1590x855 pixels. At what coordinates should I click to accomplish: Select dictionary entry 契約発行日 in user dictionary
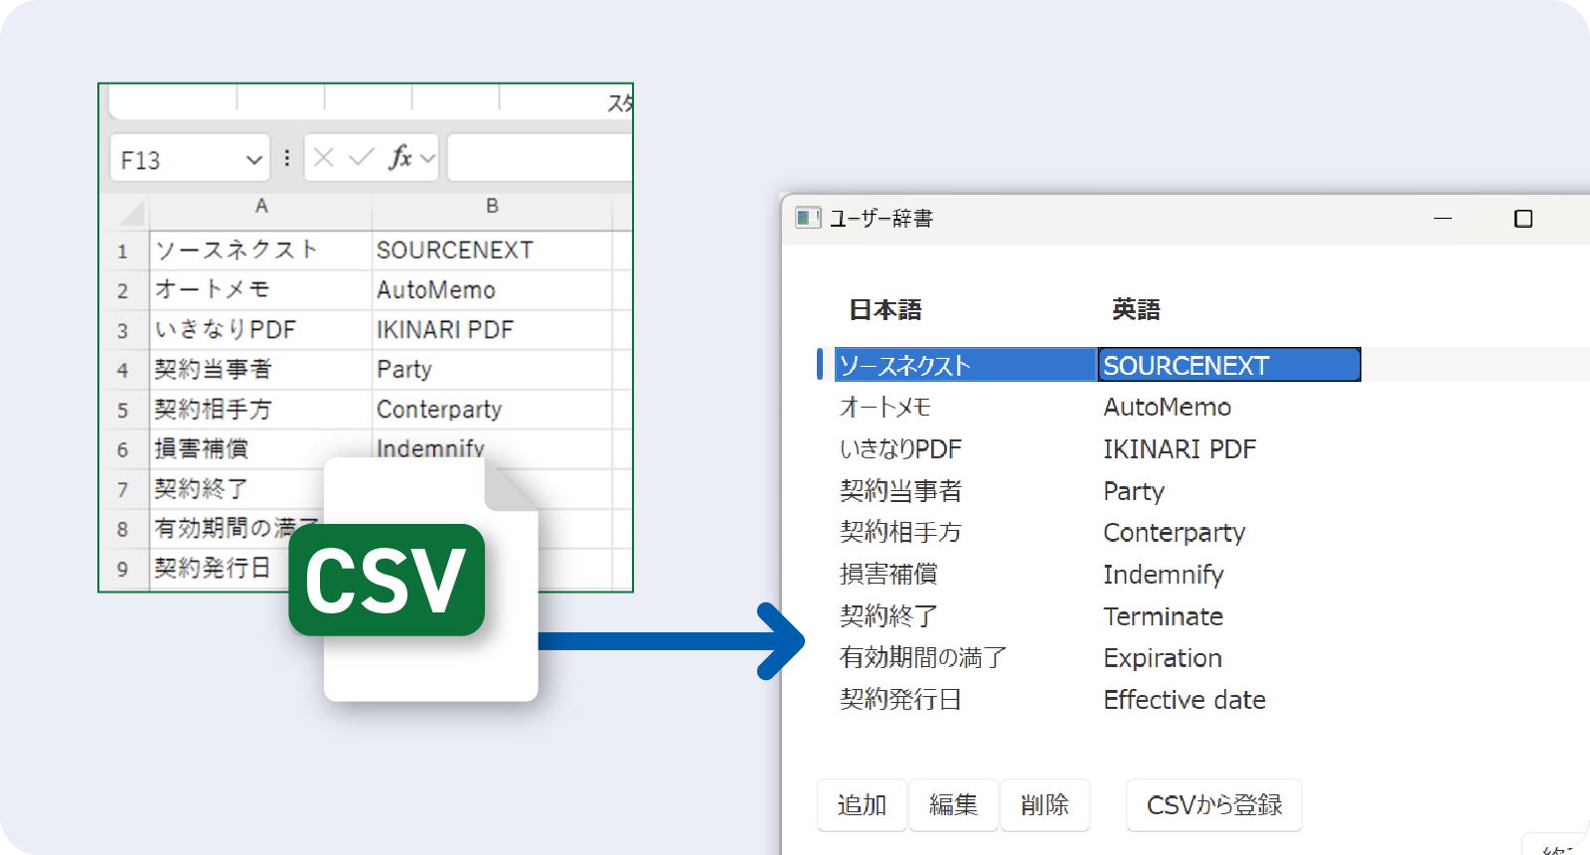(x=900, y=700)
